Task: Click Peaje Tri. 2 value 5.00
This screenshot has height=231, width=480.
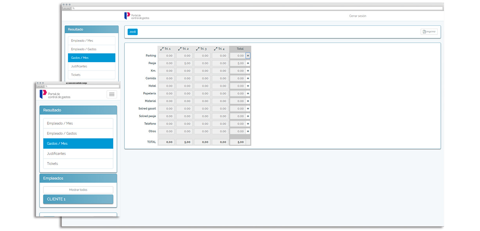Action: coord(184,63)
